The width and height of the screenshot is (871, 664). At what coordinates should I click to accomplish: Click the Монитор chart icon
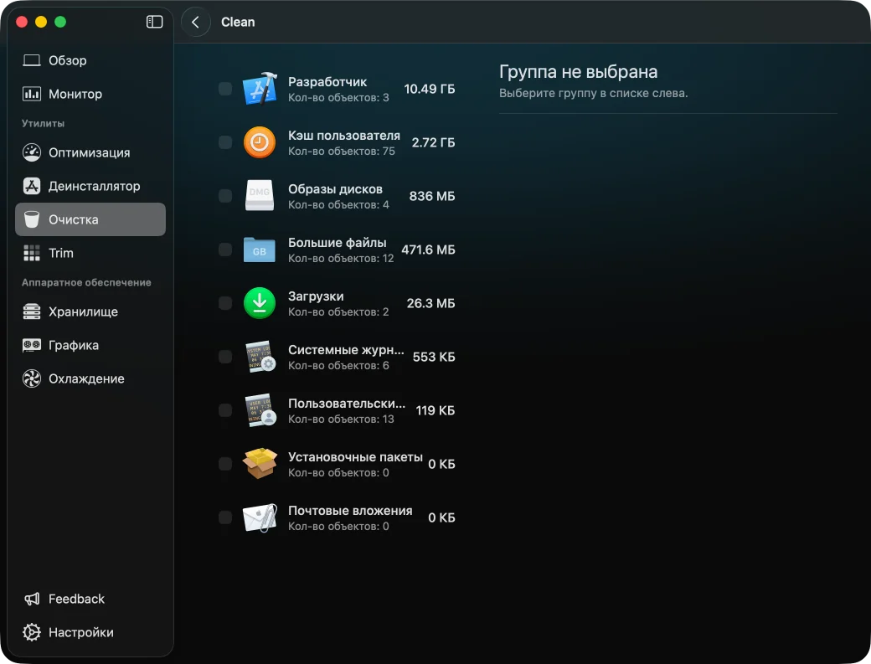click(x=32, y=94)
